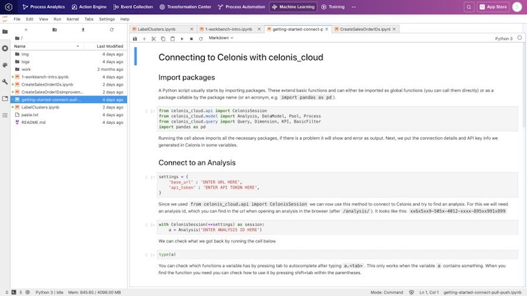Interrupt the kernel with the stop icon
This screenshot has width=527, height=296.
(x=191, y=38)
